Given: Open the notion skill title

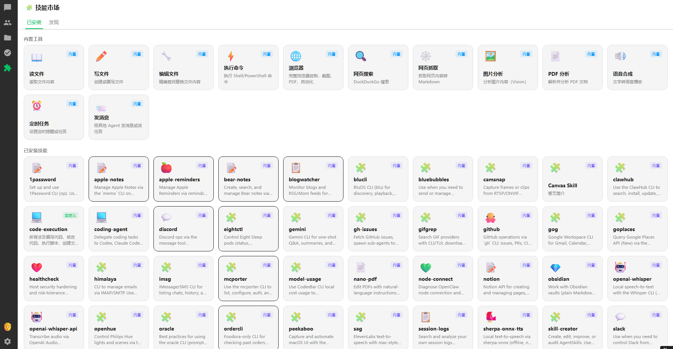Looking at the screenshot, I should tap(492, 279).
